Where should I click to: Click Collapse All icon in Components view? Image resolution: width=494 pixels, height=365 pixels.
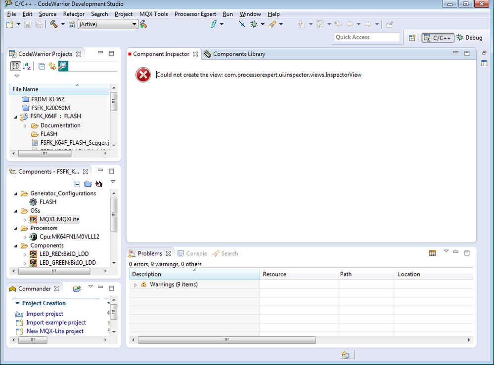coord(77,184)
